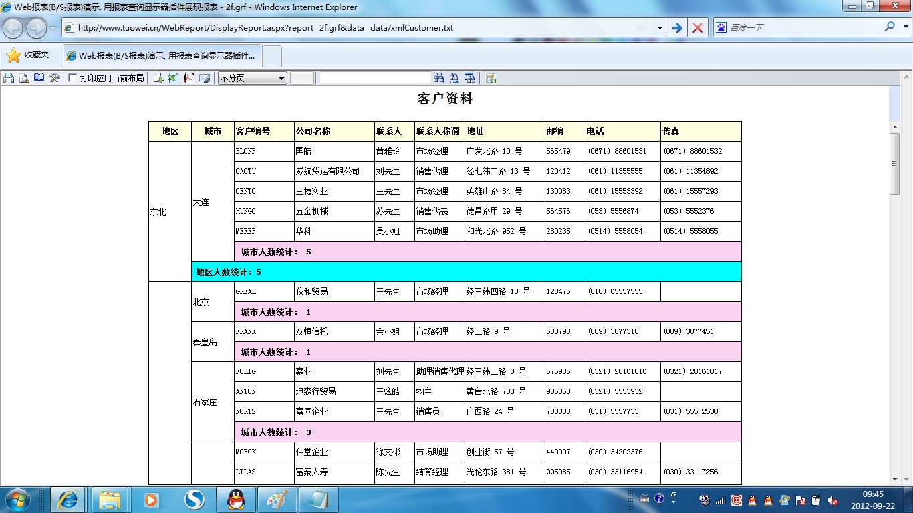Image resolution: width=913 pixels, height=513 pixels.
Task: Open the 收藏夹 favorites button
Action: pyautogui.click(x=28, y=55)
